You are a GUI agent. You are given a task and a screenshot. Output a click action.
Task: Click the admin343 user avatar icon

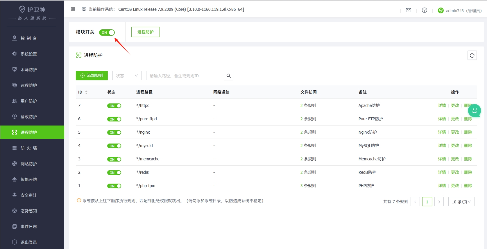point(441,10)
